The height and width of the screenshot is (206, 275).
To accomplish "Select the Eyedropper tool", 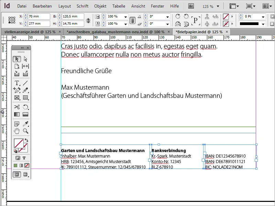I will 25,124.
